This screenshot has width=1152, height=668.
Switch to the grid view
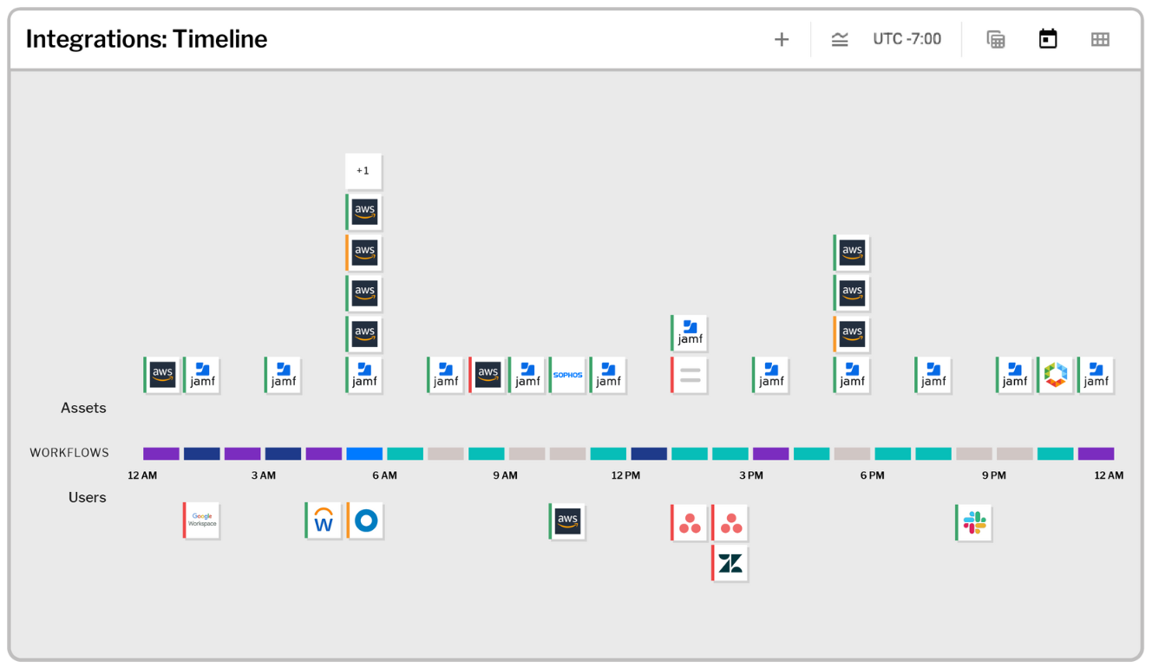tap(1100, 40)
